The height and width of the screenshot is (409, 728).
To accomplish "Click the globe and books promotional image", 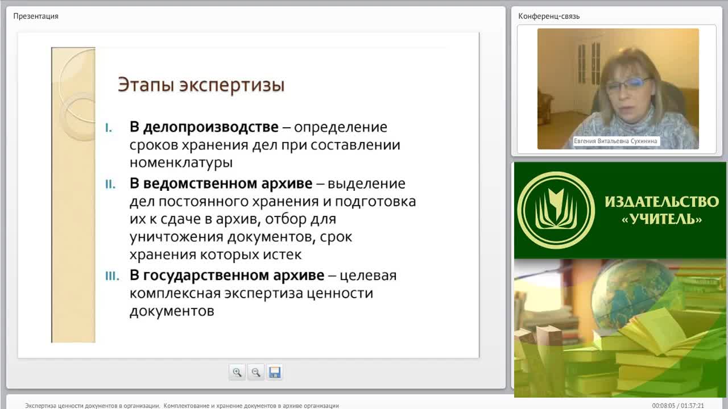I will pos(620,328).
